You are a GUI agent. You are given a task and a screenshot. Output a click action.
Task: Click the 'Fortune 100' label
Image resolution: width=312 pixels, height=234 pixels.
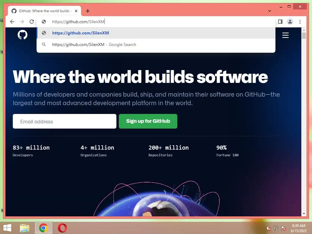[227, 155]
